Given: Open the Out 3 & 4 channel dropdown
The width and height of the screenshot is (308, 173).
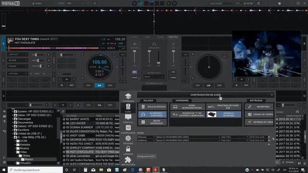Looking at the screenshot, I should pos(235,140).
